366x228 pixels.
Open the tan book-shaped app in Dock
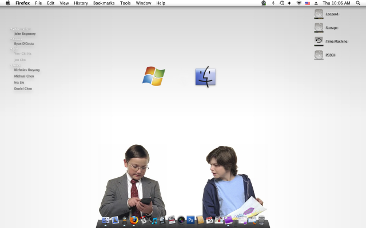200,220
